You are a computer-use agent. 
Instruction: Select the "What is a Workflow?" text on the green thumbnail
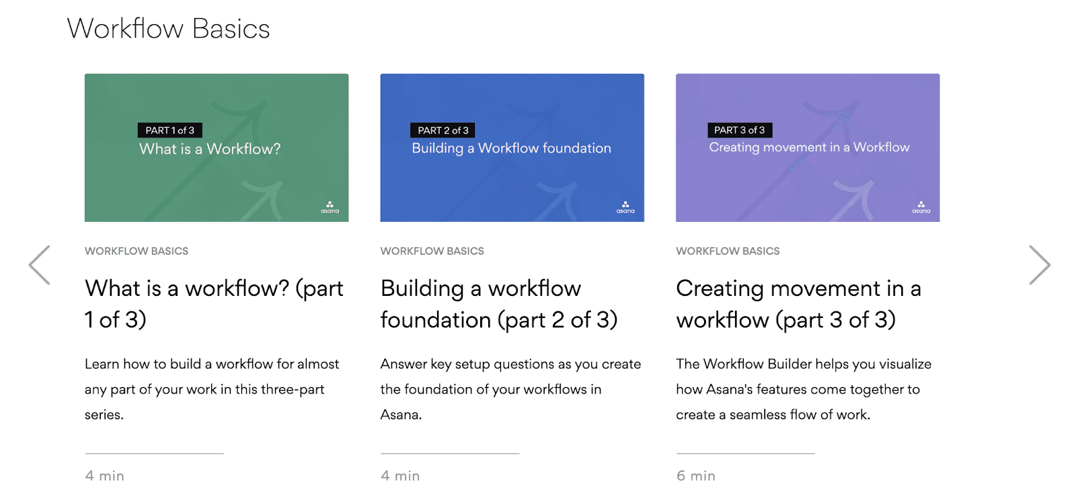[210, 149]
